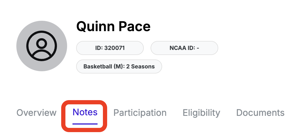View athlete notes via the Notes tab

click(x=85, y=112)
